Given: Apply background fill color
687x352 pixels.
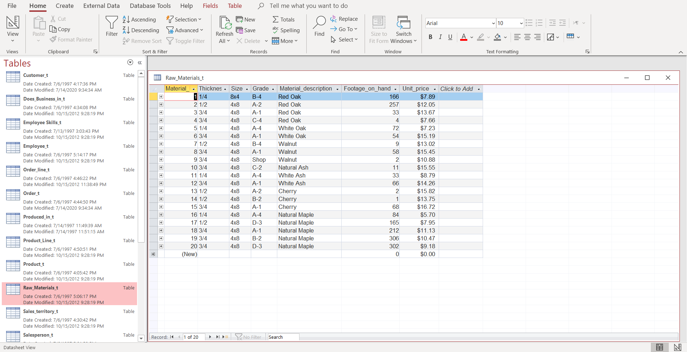Looking at the screenshot, I should [497, 37].
